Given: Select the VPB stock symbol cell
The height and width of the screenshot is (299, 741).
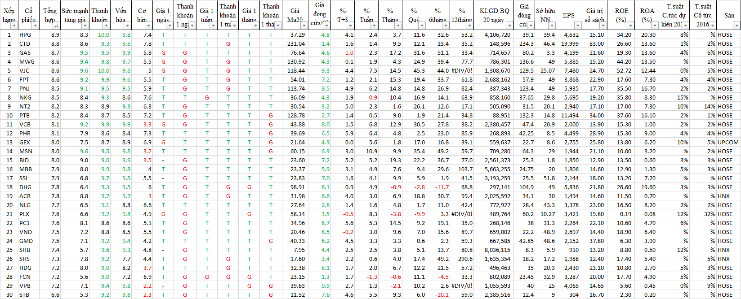Looking at the screenshot, I should 29,286.
